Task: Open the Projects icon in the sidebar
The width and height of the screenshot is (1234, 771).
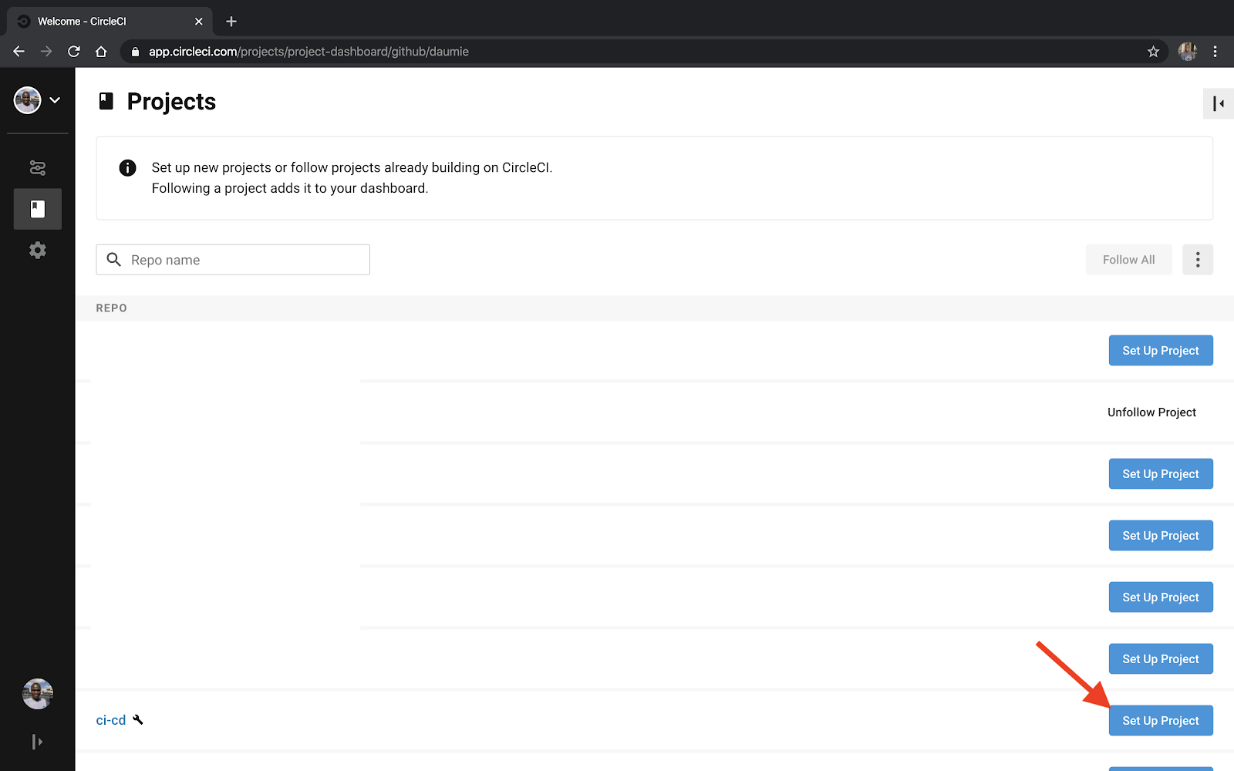Action: coord(37,208)
